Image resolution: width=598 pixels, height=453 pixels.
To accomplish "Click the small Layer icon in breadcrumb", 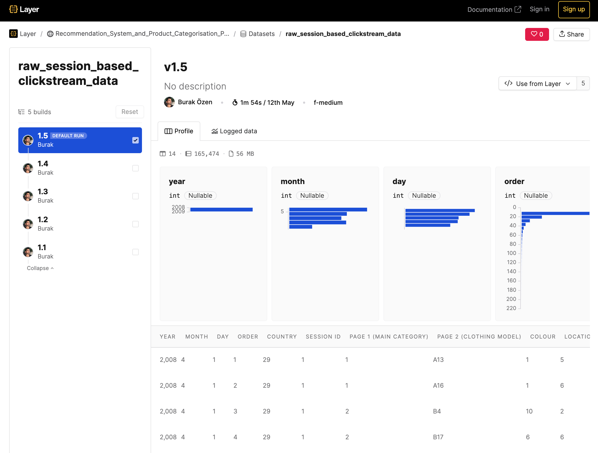I will (13, 34).
